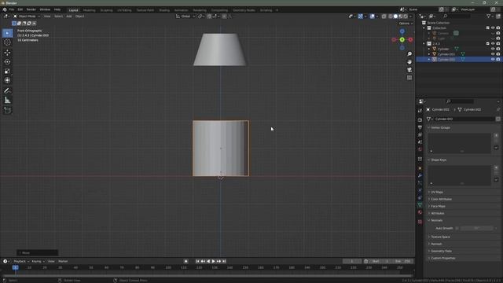
Task: Open the Render menu
Action: [x=31, y=9]
